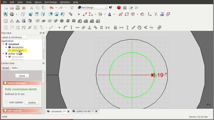This screenshot has width=214, height=120.
Task: Click the Update button
Action: 32,102
